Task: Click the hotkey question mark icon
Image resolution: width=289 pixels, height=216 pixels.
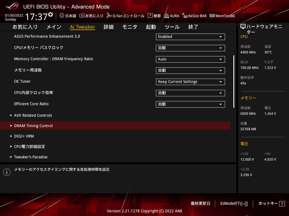Action: (x=282, y=204)
